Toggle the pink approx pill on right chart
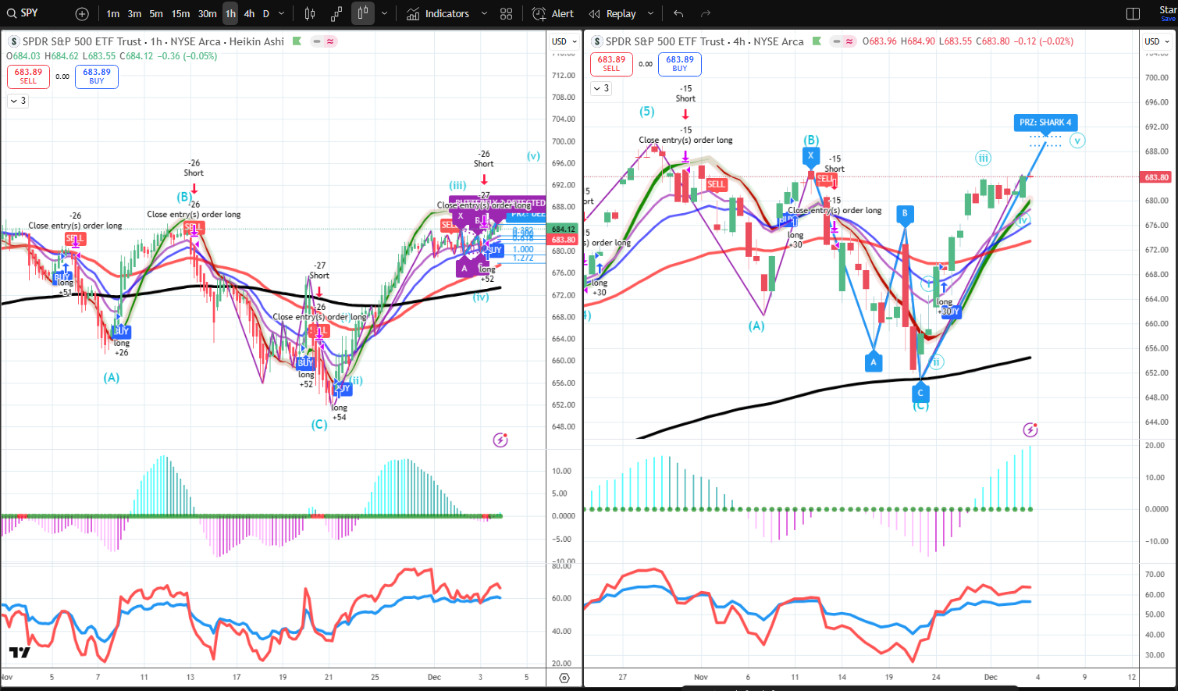The height and width of the screenshot is (691, 1178). click(x=849, y=41)
